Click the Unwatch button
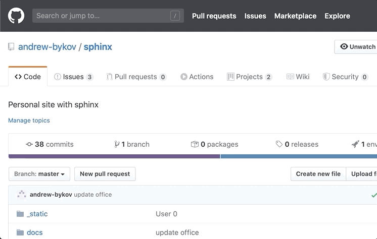The height and width of the screenshot is (239, 377). [x=356, y=47]
